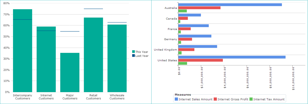308x104 pixels.
Task: Click the Internet Tax Amount green legend swatch
Action: (251, 99)
